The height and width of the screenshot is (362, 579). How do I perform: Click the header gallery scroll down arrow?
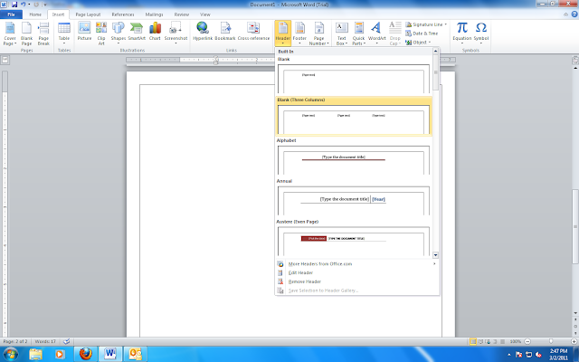[x=435, y=255]
